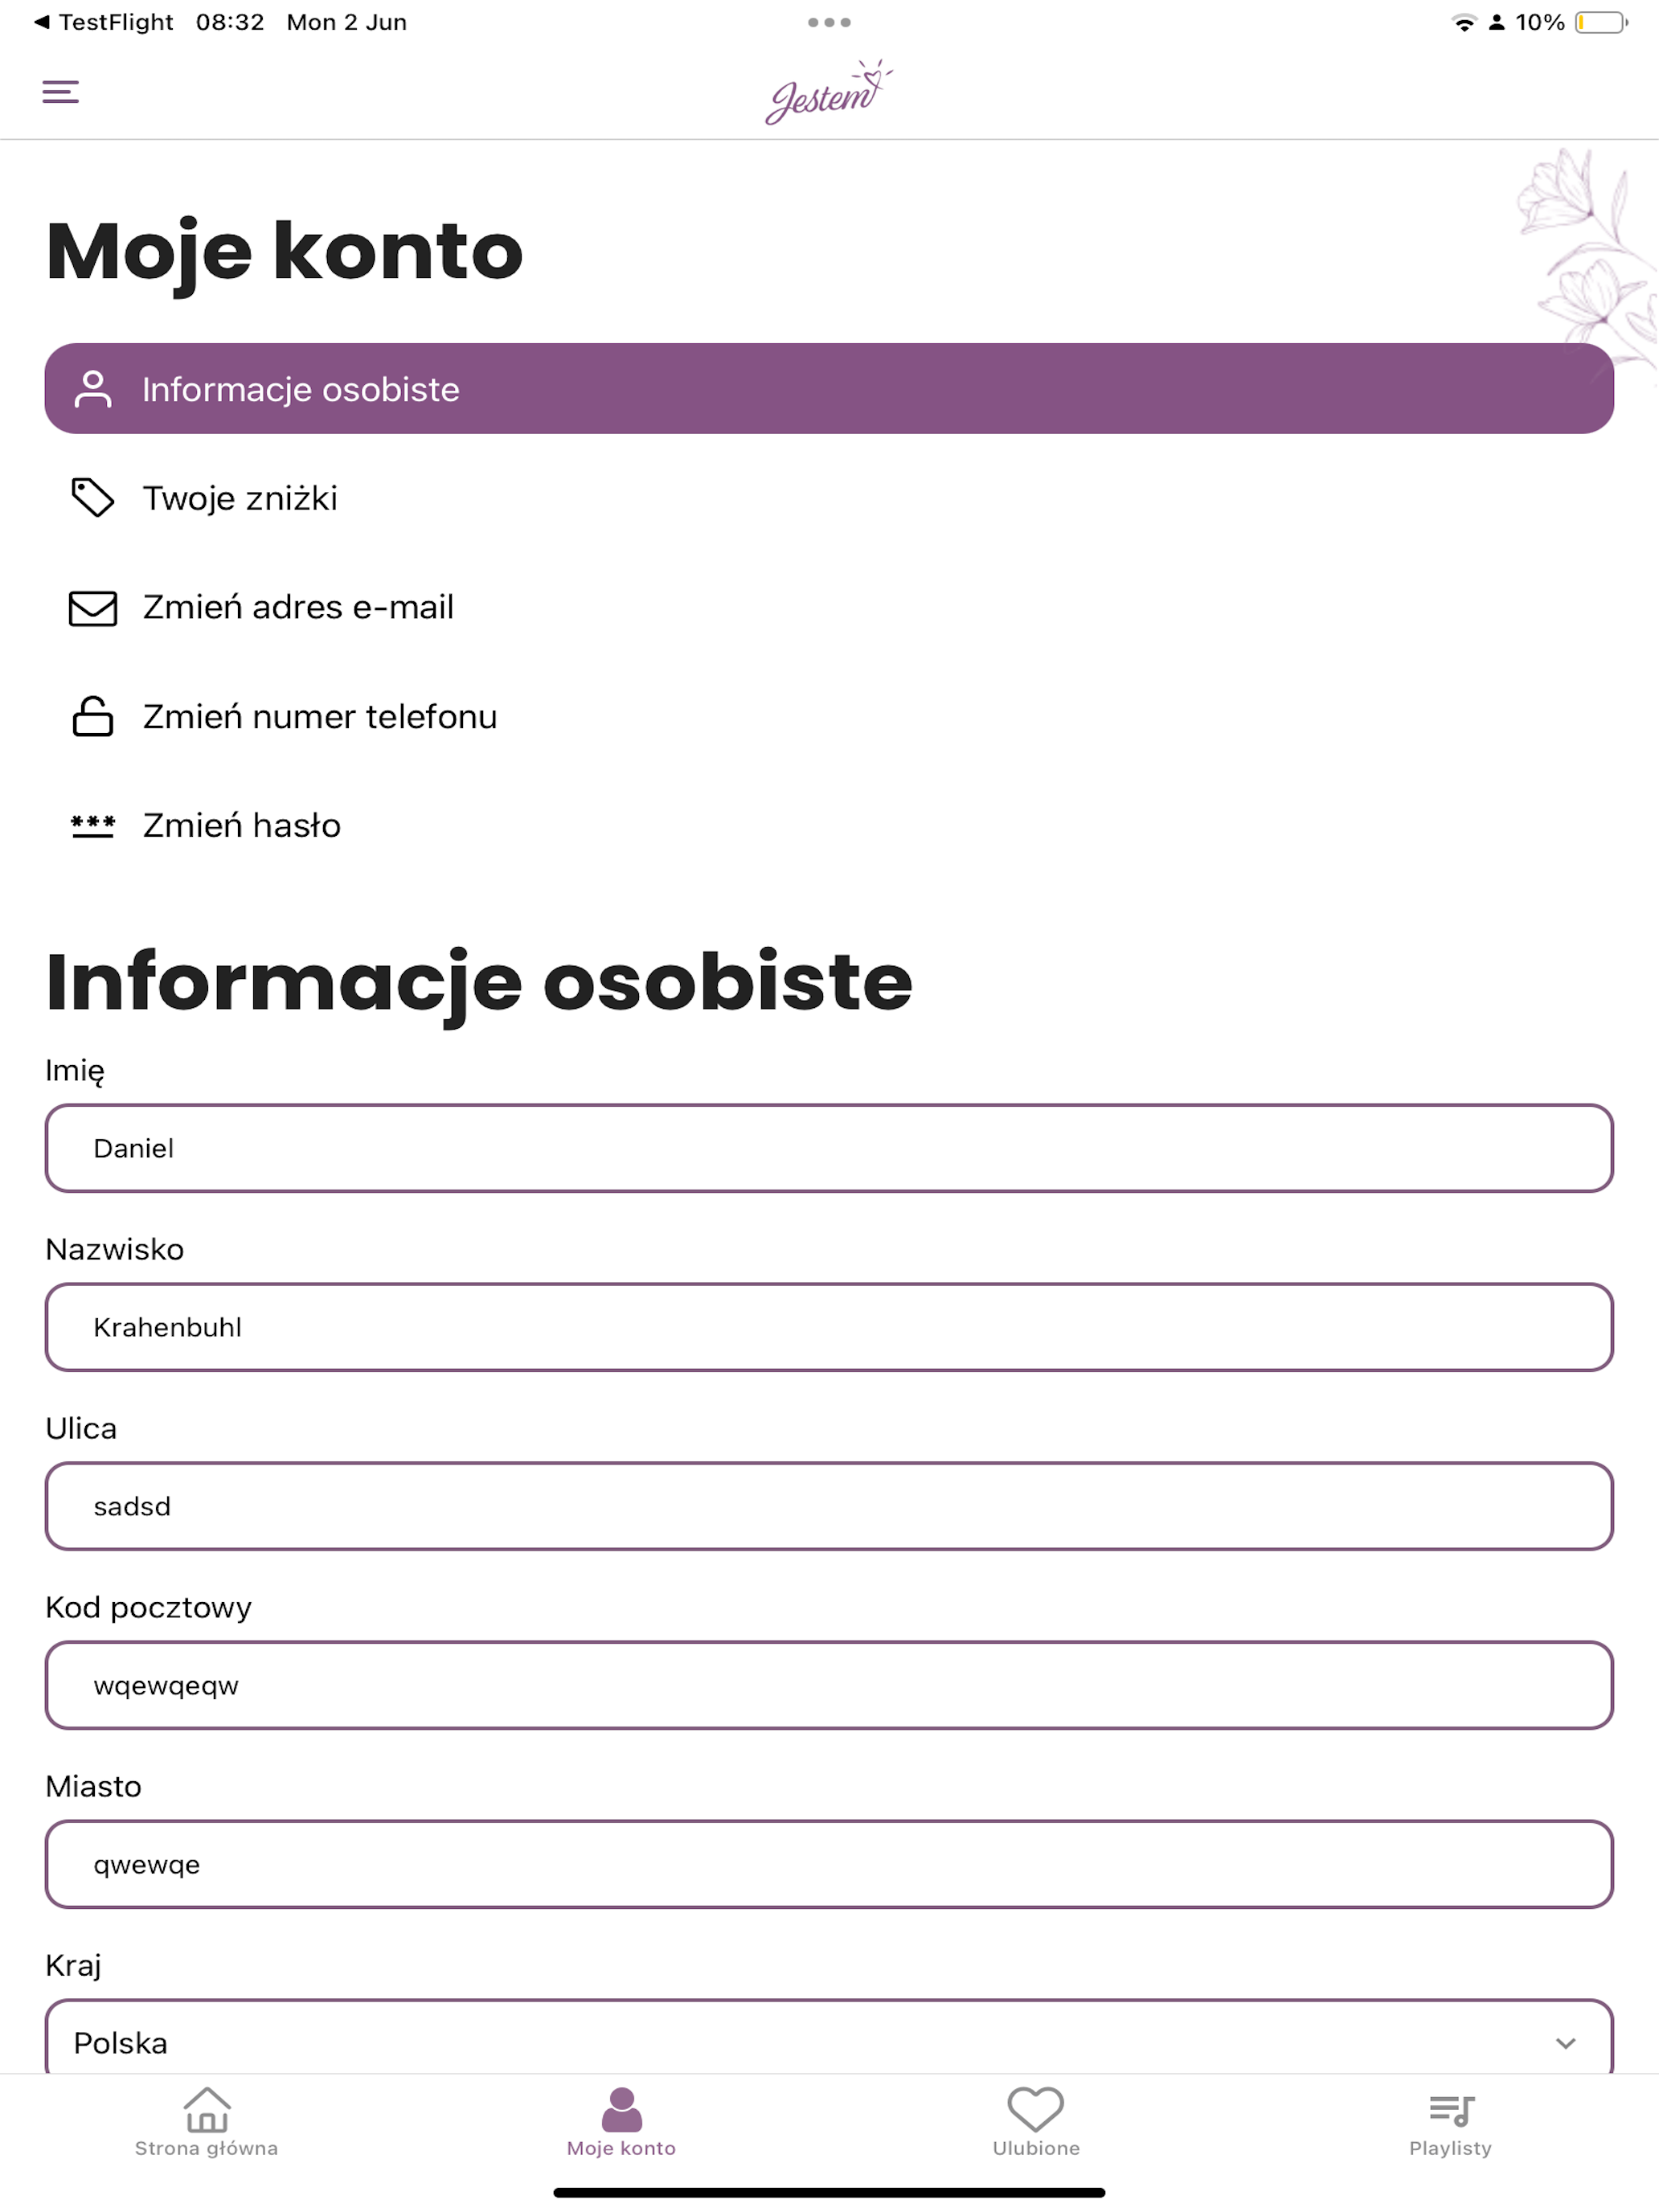1659x2212 pixels.
Task: Expand the Kraj dropdown showing Polska
Action: click(829, 2040)
